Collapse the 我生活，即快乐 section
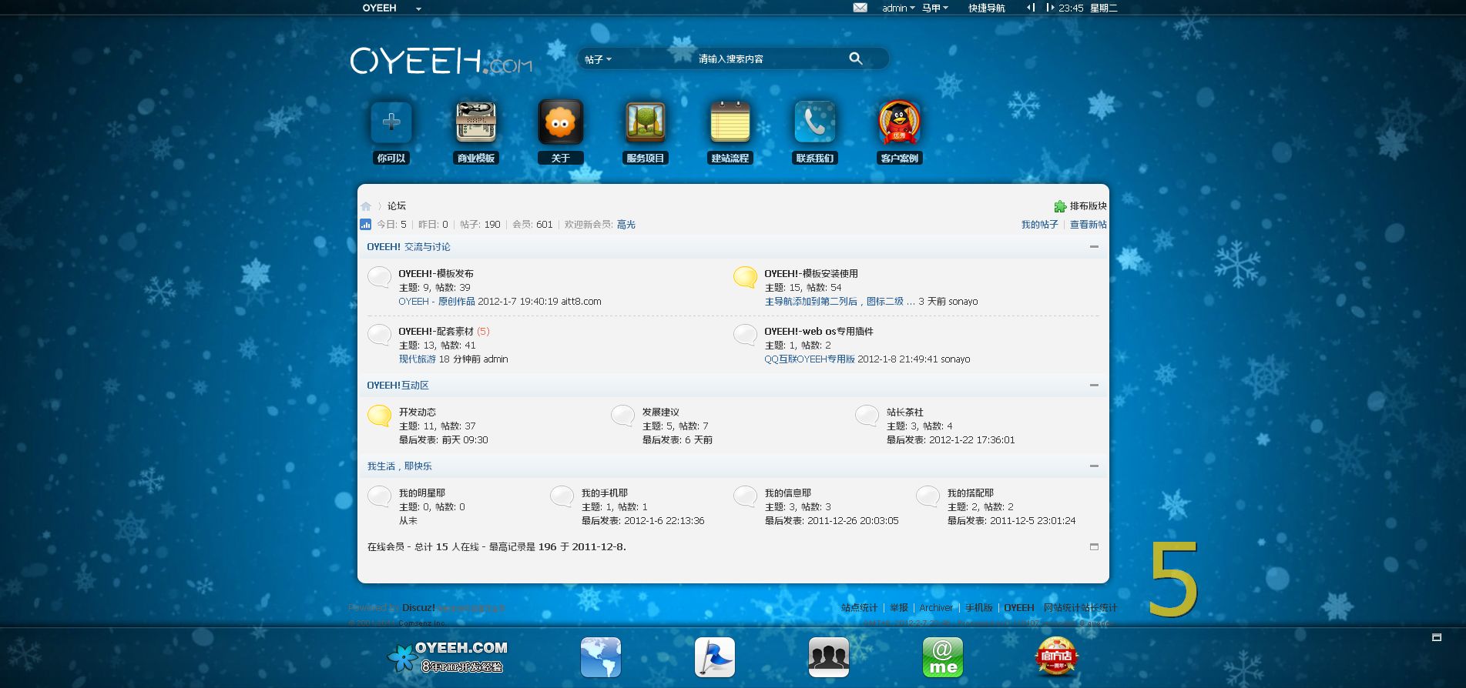Screen dimensions: 1466x688 (1094, 466)
